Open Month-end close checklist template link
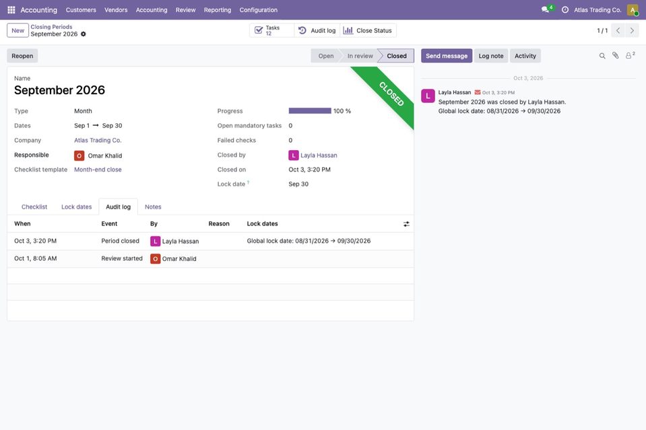 pyautogui.click(x=98, y=170)
